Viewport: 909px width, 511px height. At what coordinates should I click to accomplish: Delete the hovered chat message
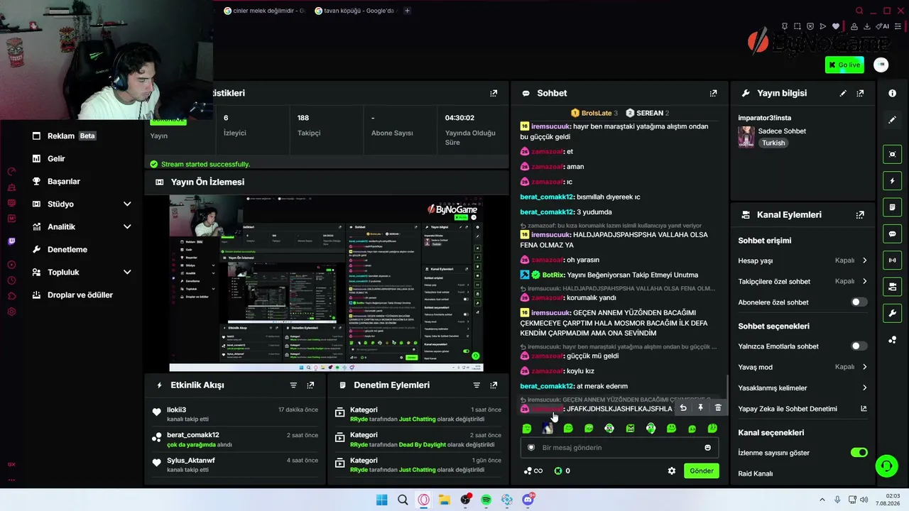click(718, 407)
